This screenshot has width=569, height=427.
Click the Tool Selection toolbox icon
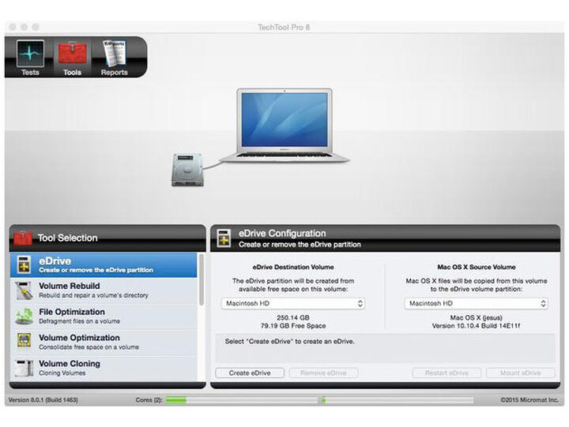click(x=23, y=238)
